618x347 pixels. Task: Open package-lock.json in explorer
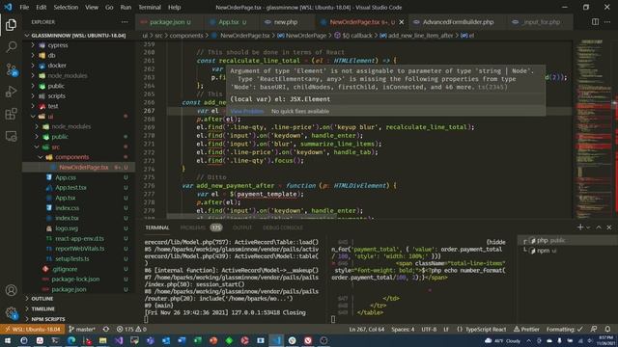point(75,279)
